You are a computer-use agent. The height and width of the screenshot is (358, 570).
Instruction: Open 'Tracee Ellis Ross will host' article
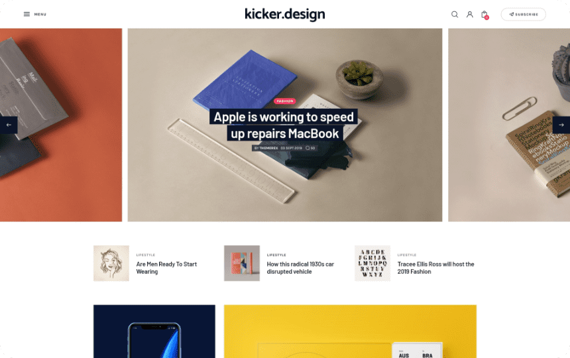tap(435, 268)
